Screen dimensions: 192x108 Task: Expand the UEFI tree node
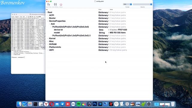pyautogui.click(x=48, y=50)
